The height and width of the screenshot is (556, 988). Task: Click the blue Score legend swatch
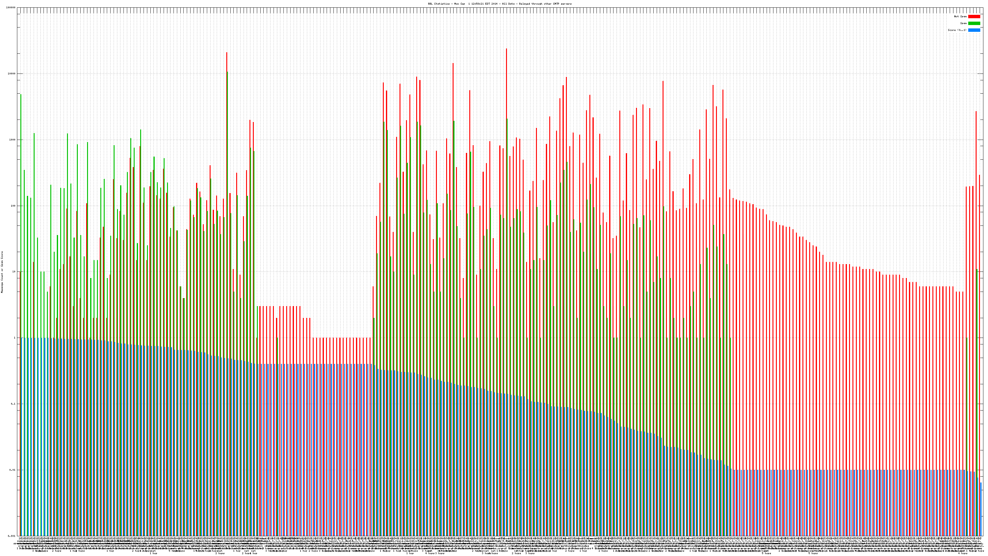(x=974, y=30)
